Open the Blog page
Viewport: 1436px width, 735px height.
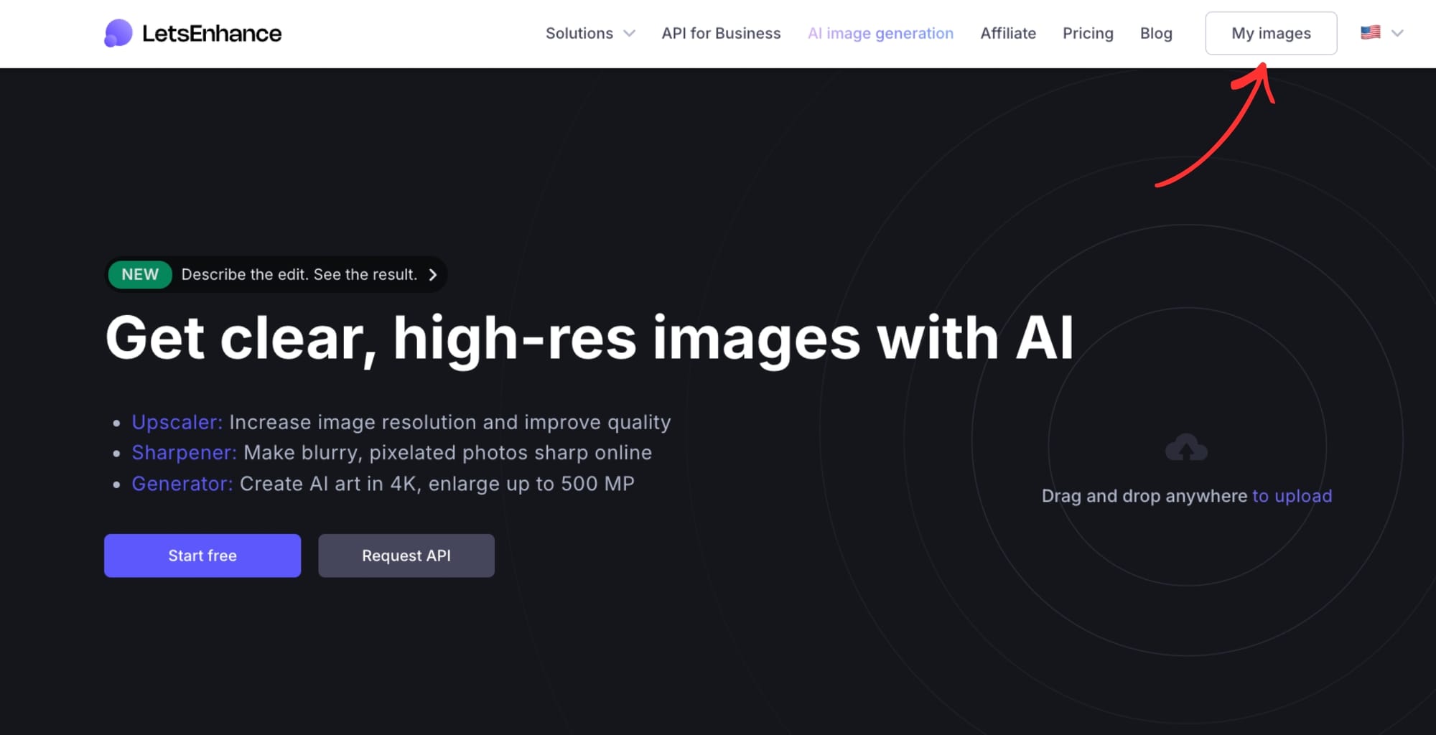pos(1156,33)
